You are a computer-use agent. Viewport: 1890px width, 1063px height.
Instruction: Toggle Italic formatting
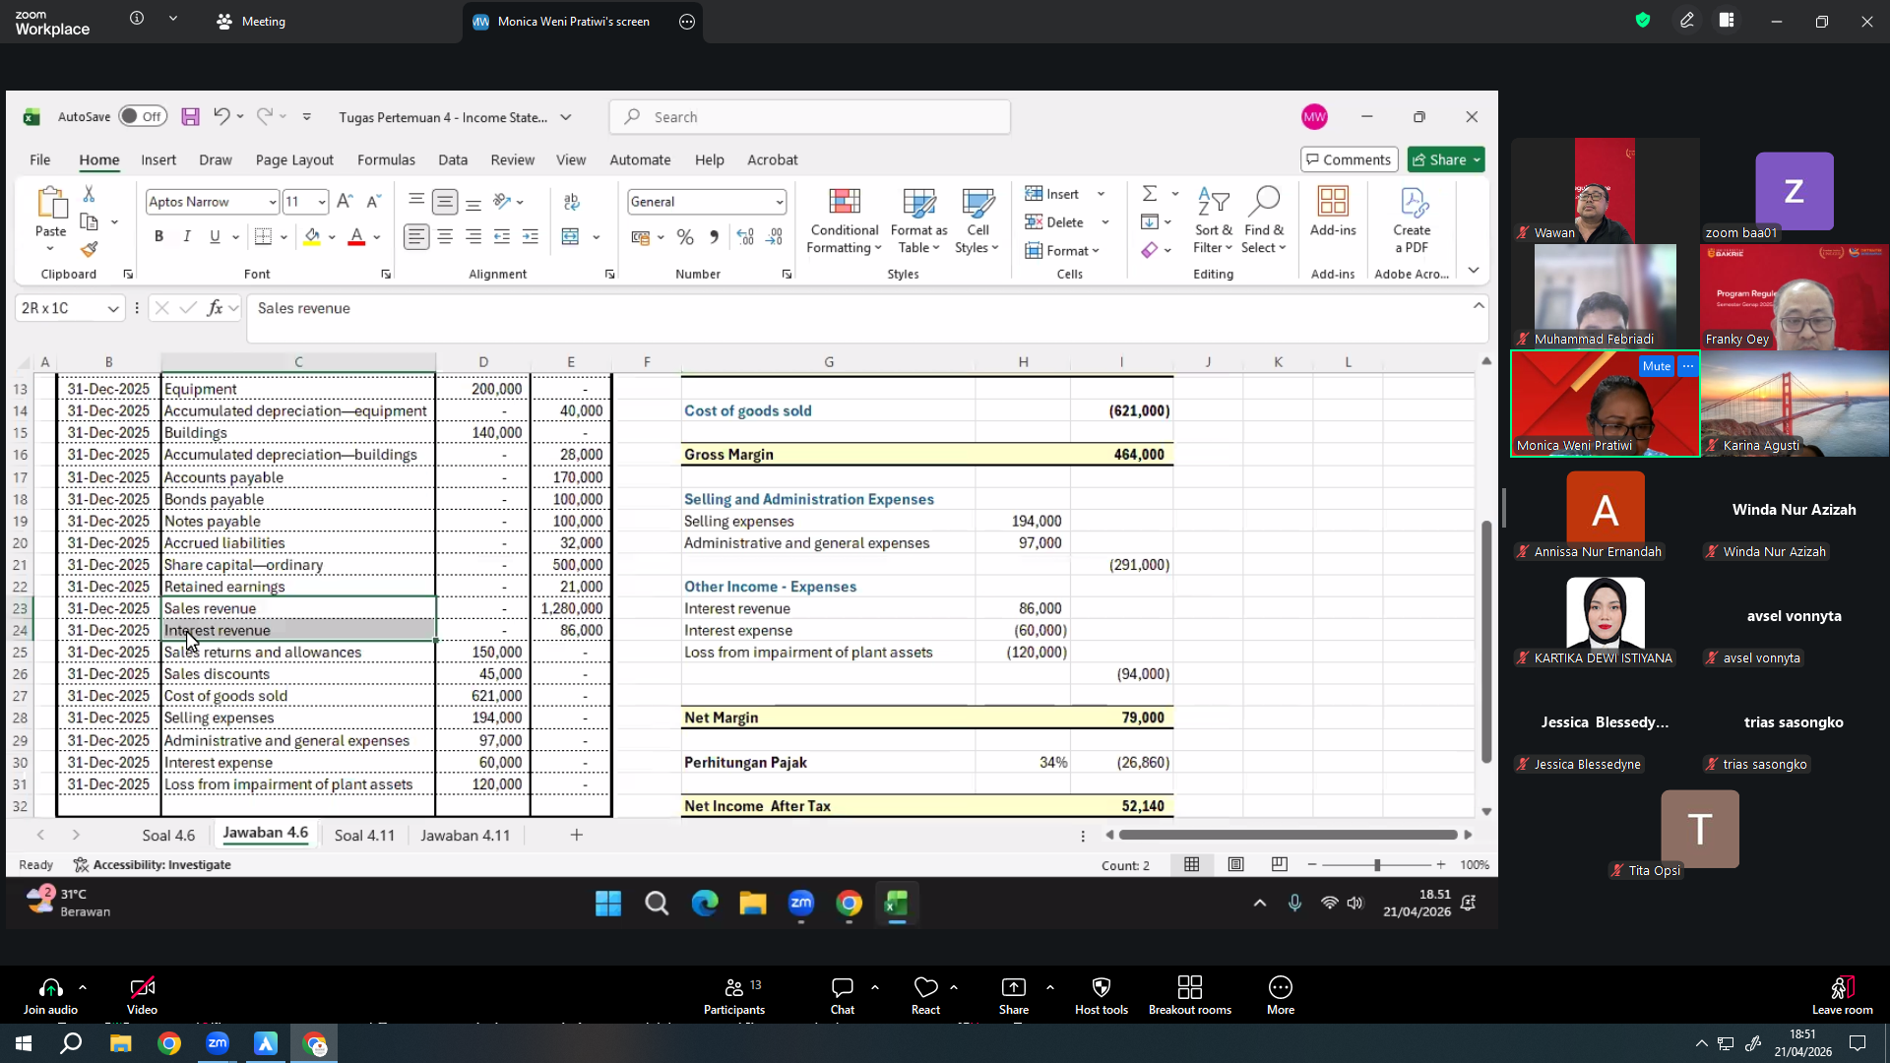187,237
